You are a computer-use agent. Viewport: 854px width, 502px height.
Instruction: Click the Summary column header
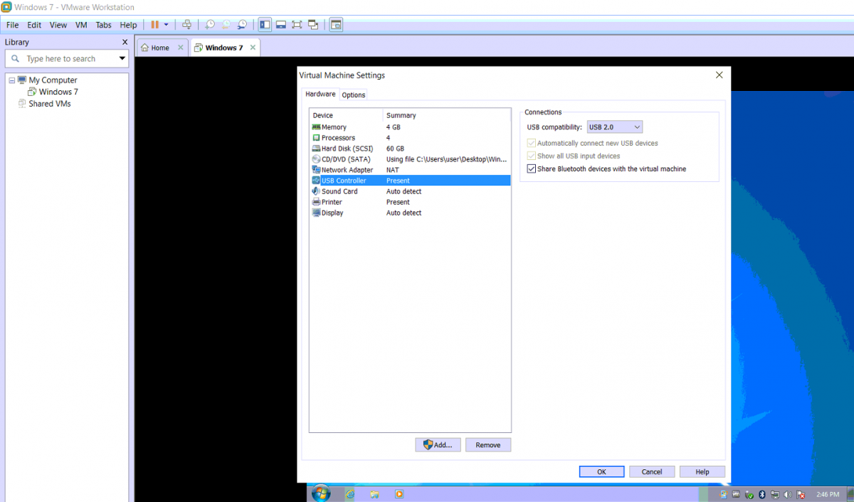[x=447, y=115]
